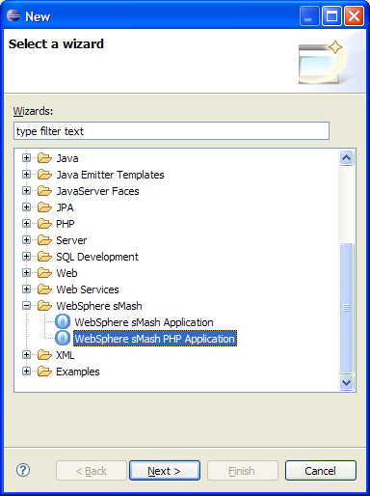
Task: Expand the Web category
Action: click(26, 273)
